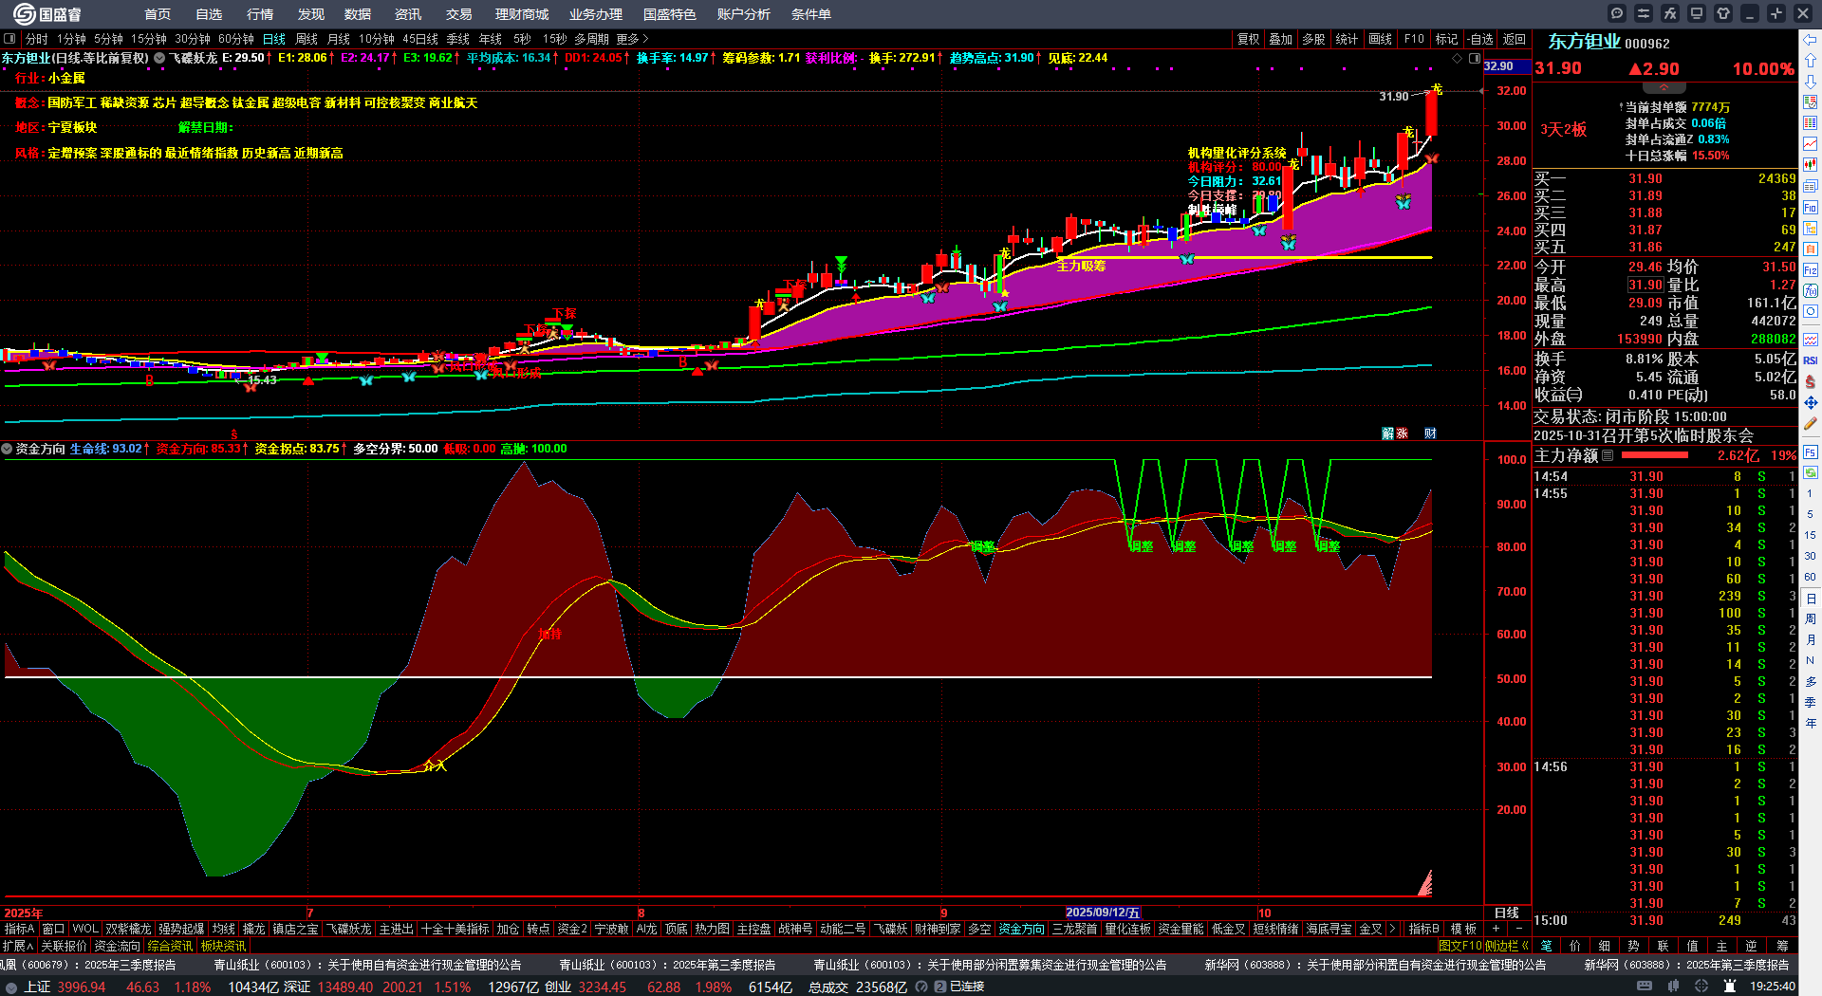This screenshot has width=1822, height=996.
Task: Expand the 更多 period options
Action: click(x=632, y=39)
